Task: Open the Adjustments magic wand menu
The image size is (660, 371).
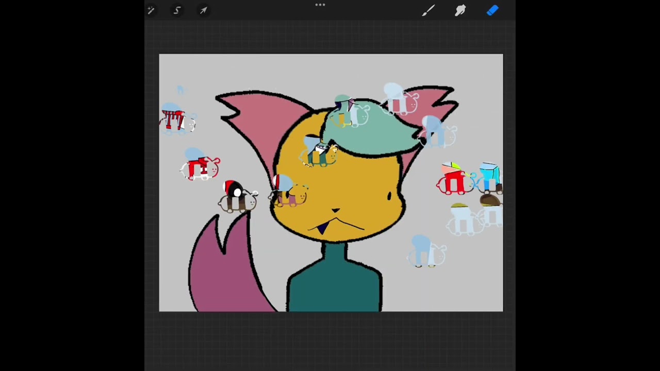Action: click(151, 10)
